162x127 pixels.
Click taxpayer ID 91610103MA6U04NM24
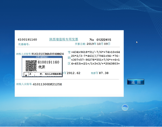[48, 54]
